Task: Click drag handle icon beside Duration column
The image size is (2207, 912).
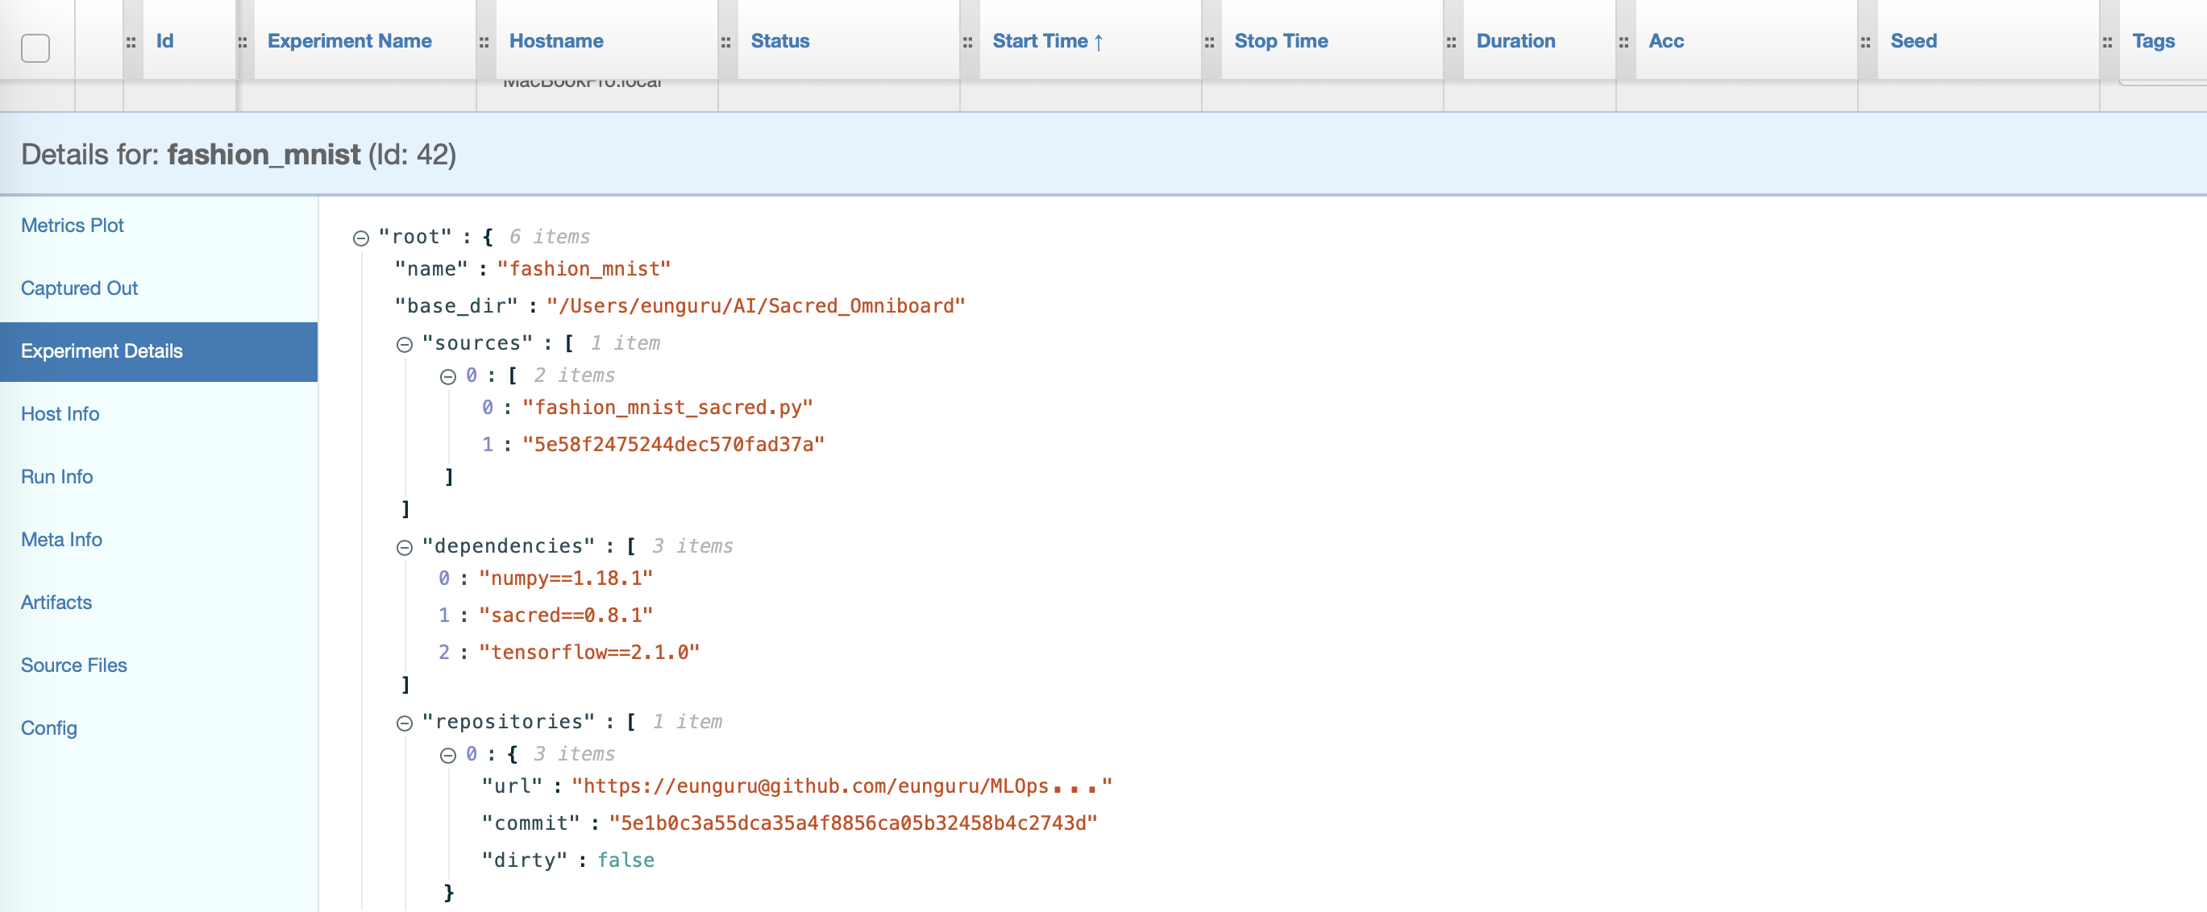Action: coord(1452,42)
